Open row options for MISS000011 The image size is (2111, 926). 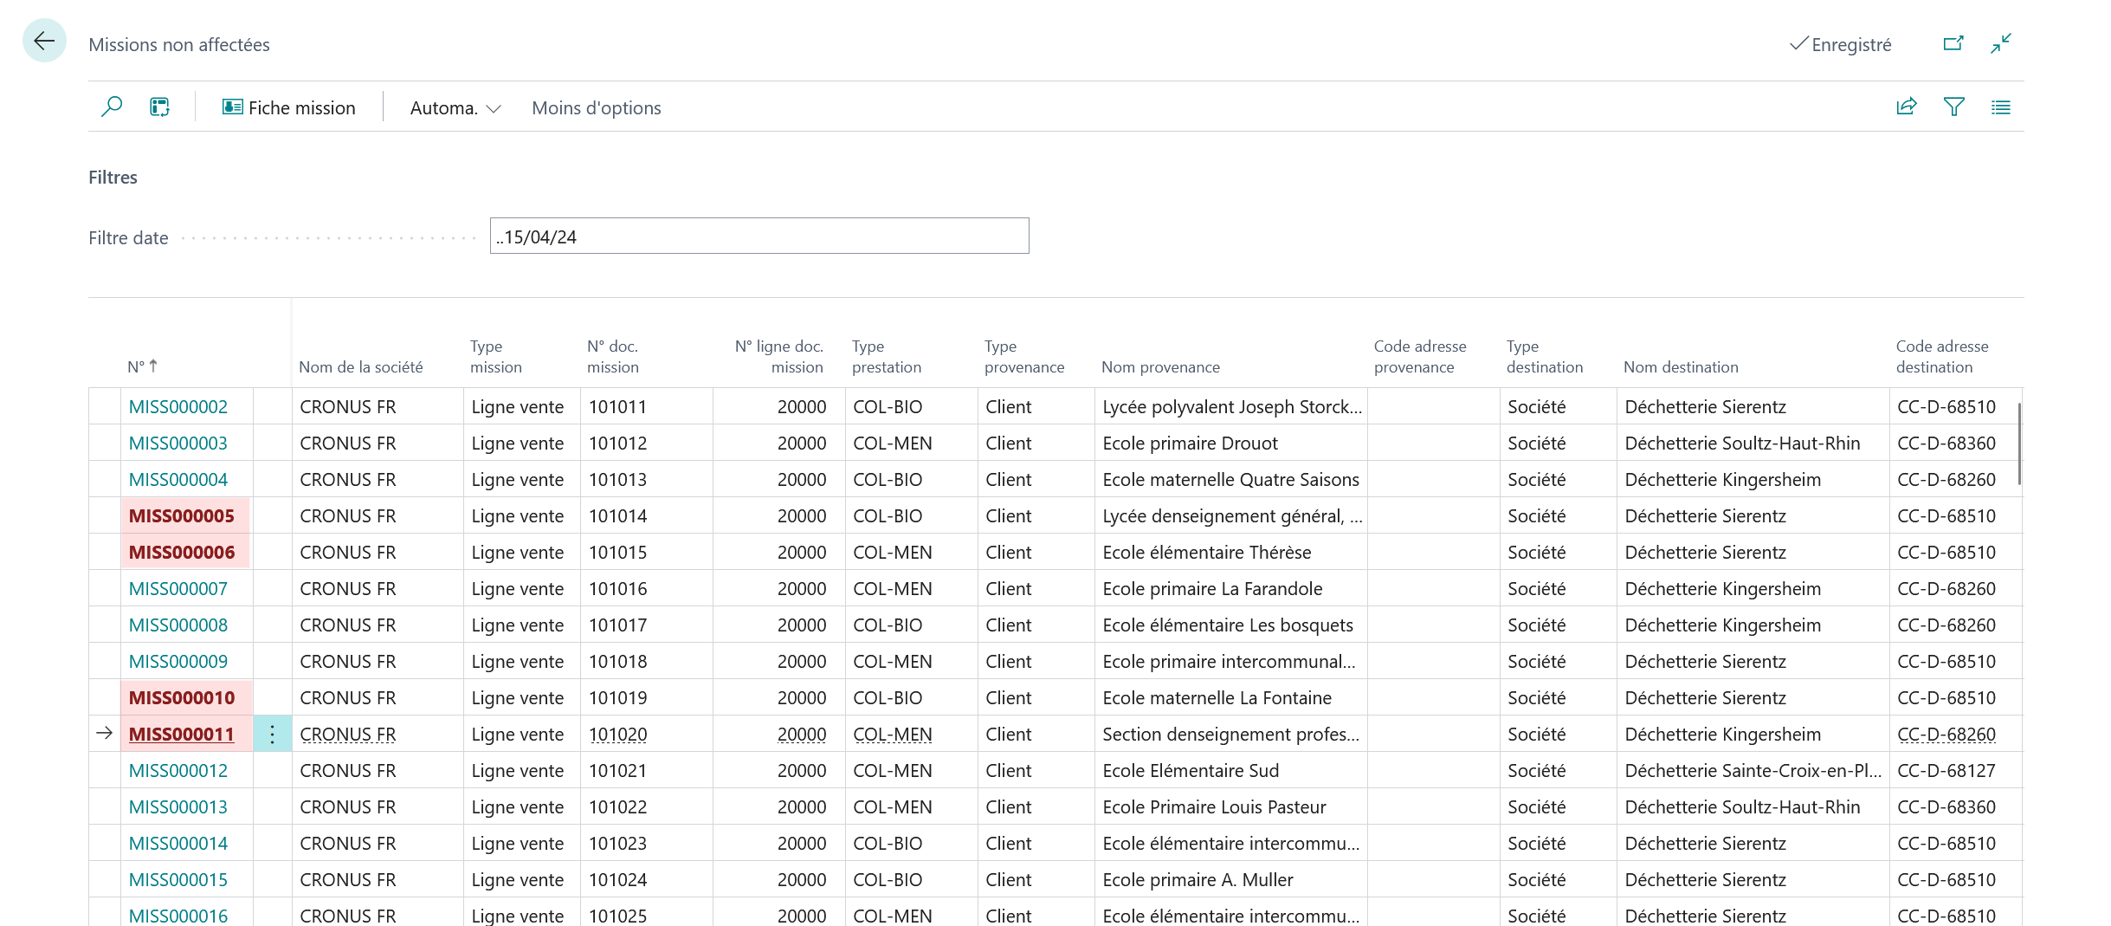pyautogui.click(x=272, y=734)
